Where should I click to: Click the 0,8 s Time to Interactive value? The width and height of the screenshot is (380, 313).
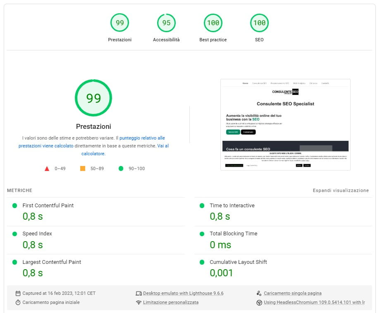click(220, 216)
